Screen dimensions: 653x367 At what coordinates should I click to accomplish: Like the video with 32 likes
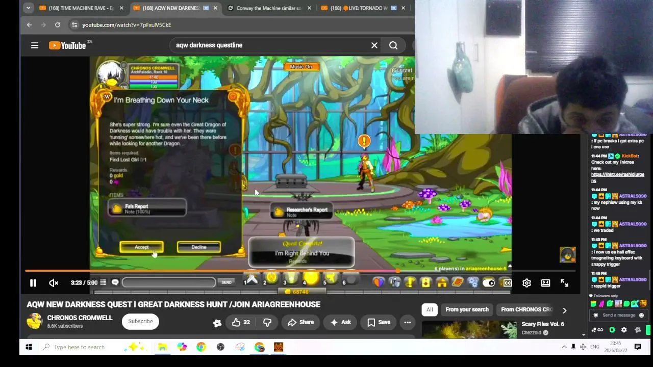(241, 322)
